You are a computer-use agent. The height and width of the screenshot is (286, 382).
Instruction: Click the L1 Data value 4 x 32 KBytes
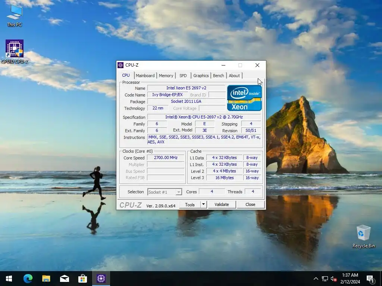click(x=224, y=158)
